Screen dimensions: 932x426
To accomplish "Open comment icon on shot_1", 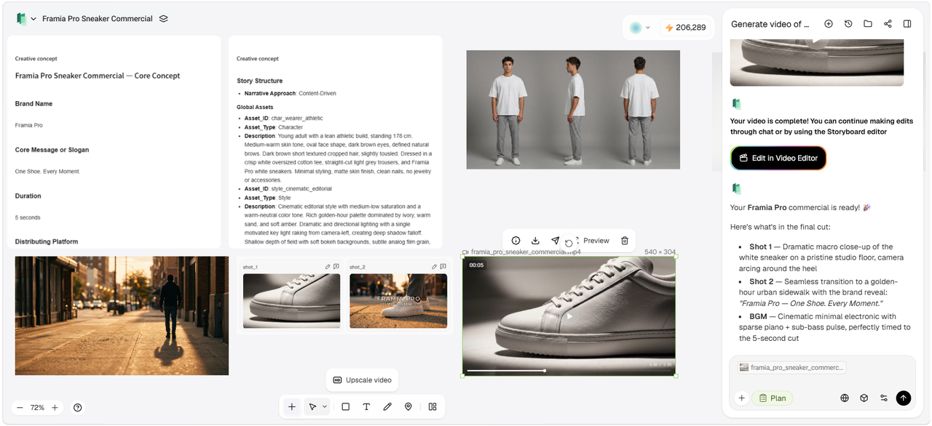I will click(x=336, y=267).
